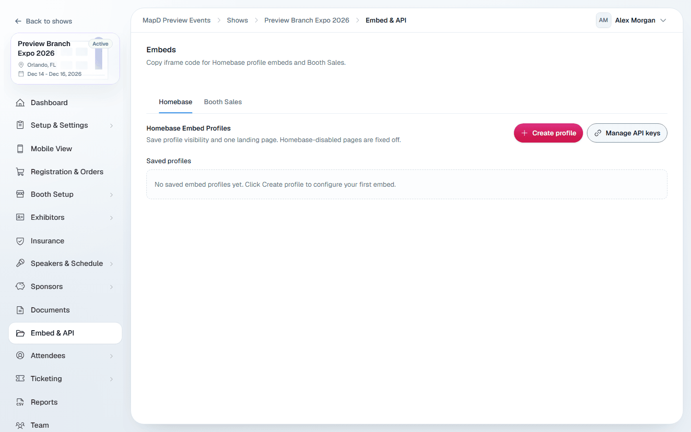Expand the Ticketing submenu chevron
The image size is (691, 432).
(111, 379)
